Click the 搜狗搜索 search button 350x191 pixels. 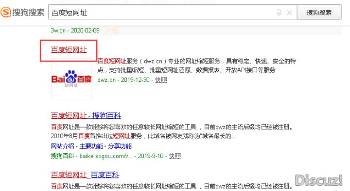pyautogui.click(x=319, y=12)
